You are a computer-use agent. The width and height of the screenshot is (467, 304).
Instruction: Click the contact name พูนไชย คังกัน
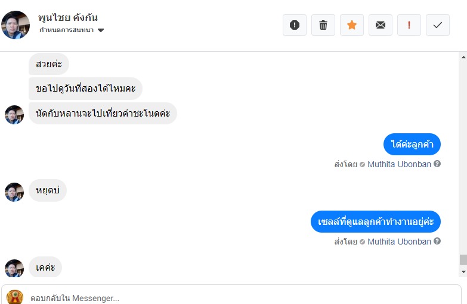pos(67,17)
